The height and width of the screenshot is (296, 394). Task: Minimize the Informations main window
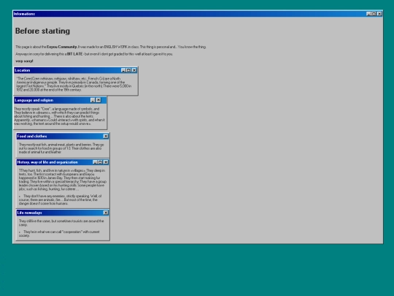pyautogui.click(x=368, y=14)
